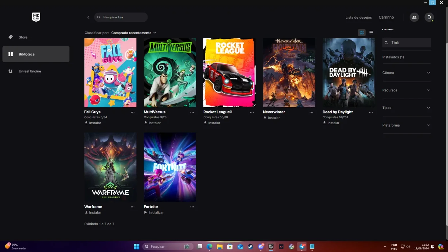Open the D profile avatar menu
The height and width of the screenshot is (252, 448).
[429, 17]
